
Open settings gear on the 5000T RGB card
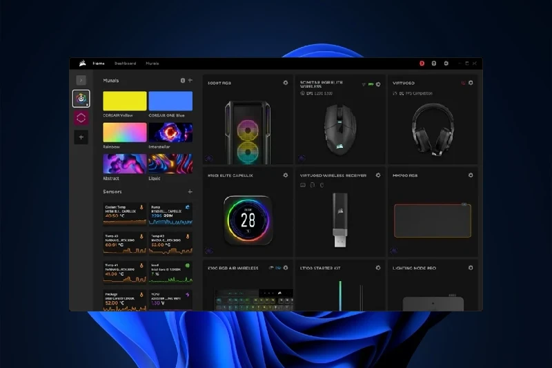point(286,83)
